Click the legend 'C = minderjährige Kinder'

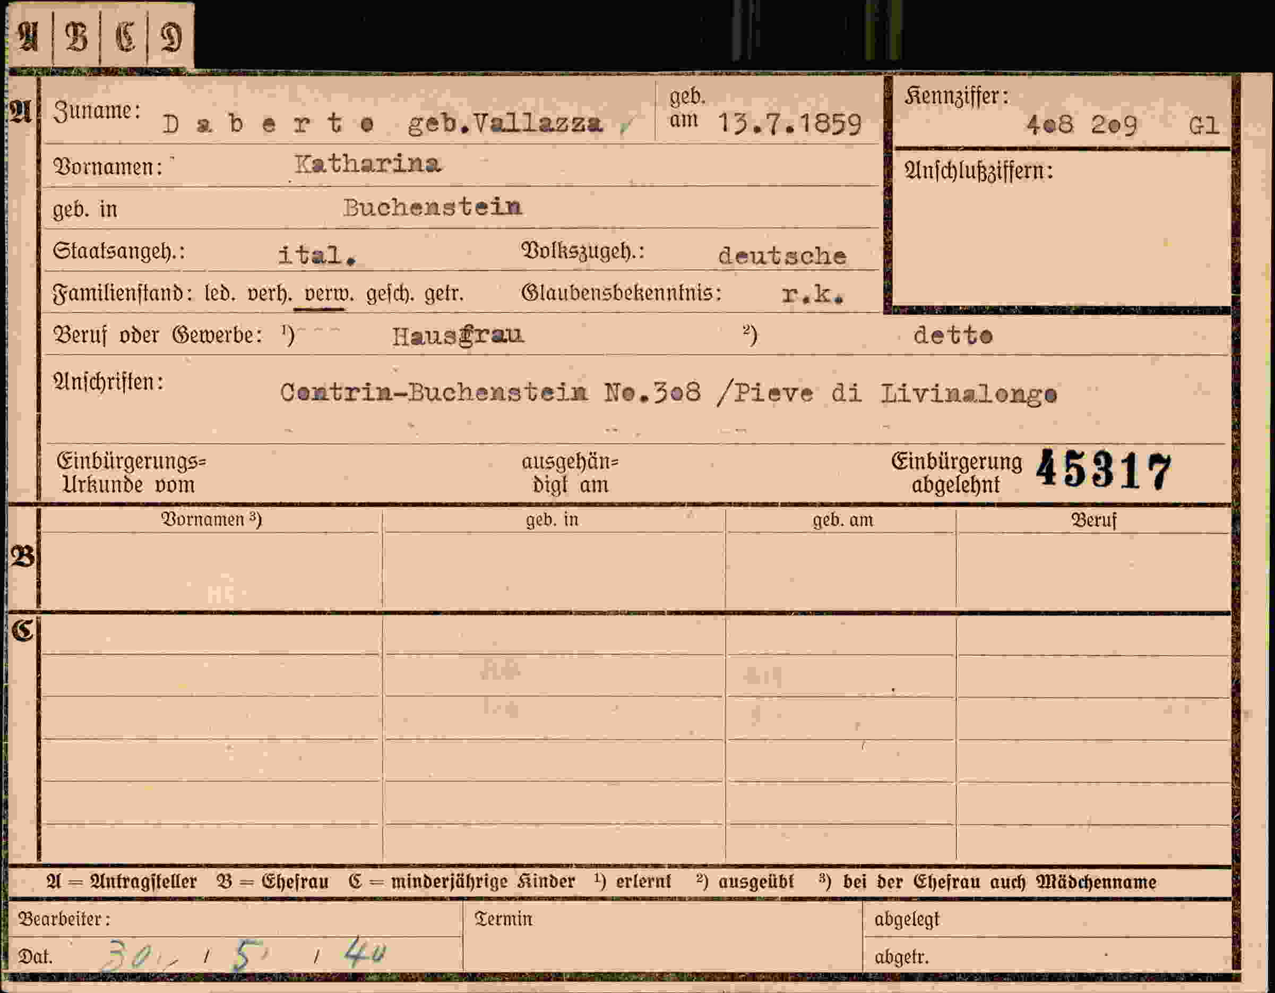462,881
